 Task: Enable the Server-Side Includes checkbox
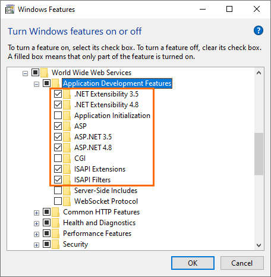pyautogui.click(x=58, y=191)
